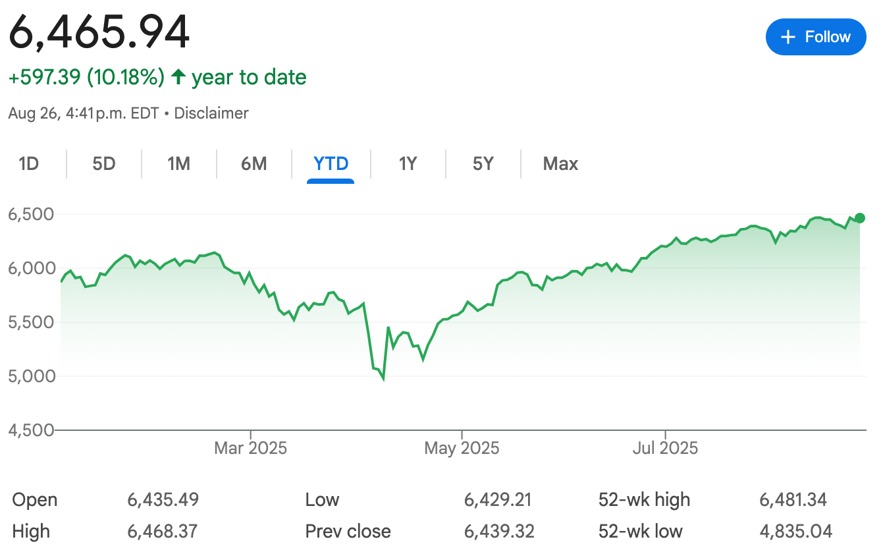Select the YTD tab
This screenshot has height=560, width=881.
(x=331, y=163)
